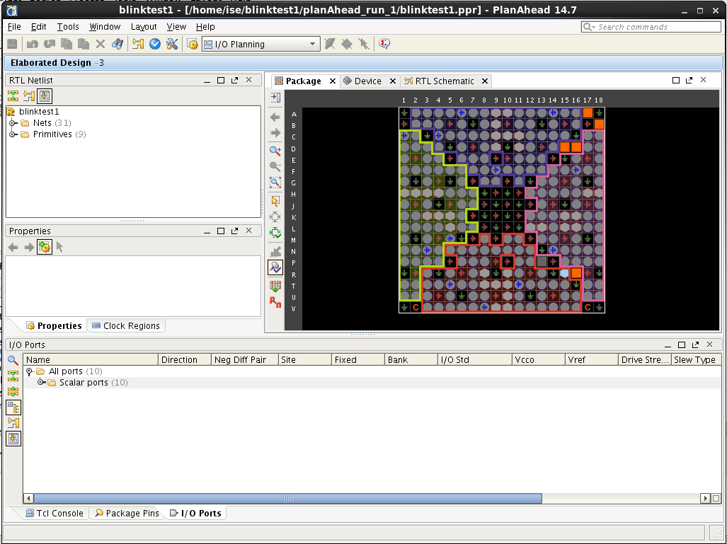Open the Window menu
The image size is (727, 544).
point(105,27)
